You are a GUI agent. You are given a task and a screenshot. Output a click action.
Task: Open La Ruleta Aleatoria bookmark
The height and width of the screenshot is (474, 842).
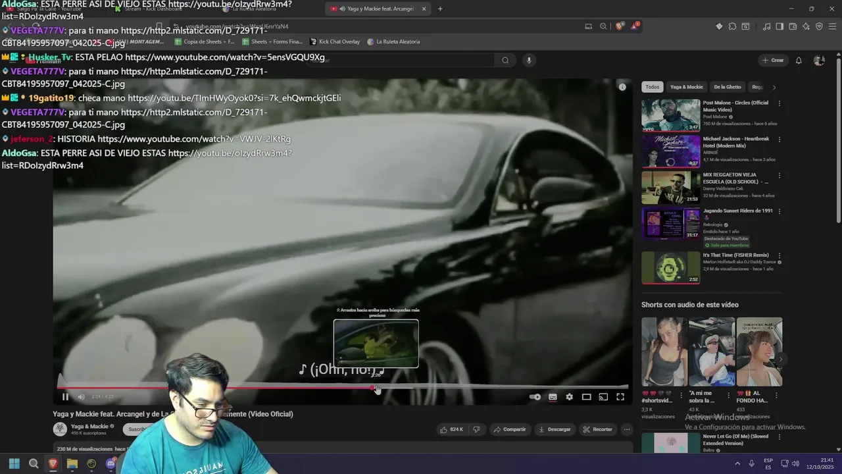pyautogui.click(x=393, y=41)
